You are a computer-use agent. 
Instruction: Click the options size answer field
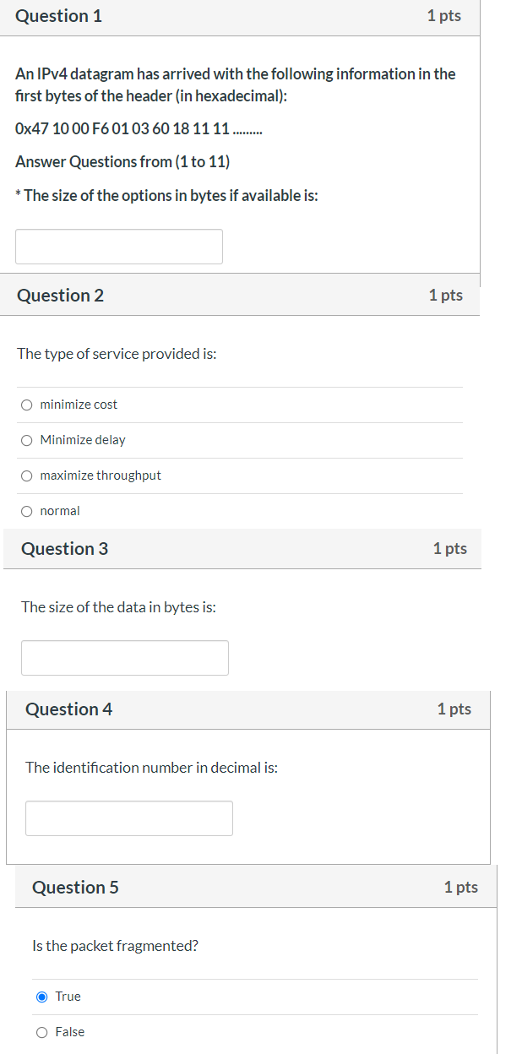(118, 246)
